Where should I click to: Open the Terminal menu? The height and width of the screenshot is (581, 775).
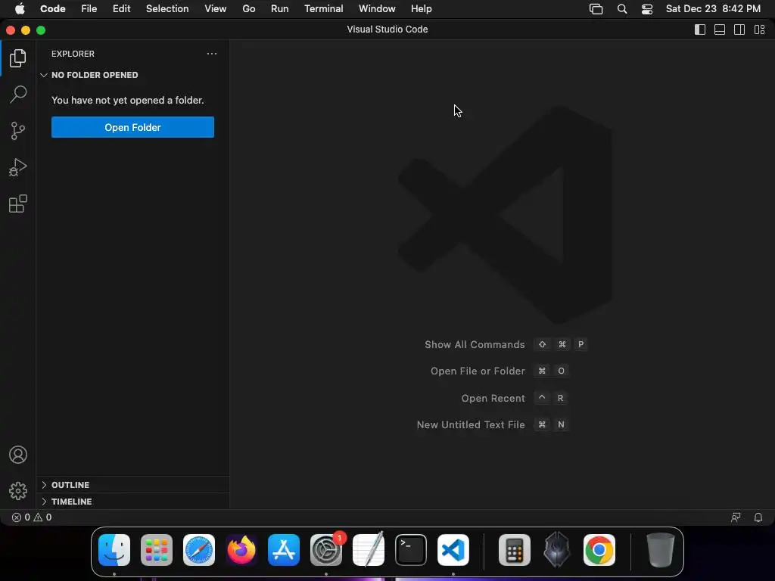coord(324,9)
